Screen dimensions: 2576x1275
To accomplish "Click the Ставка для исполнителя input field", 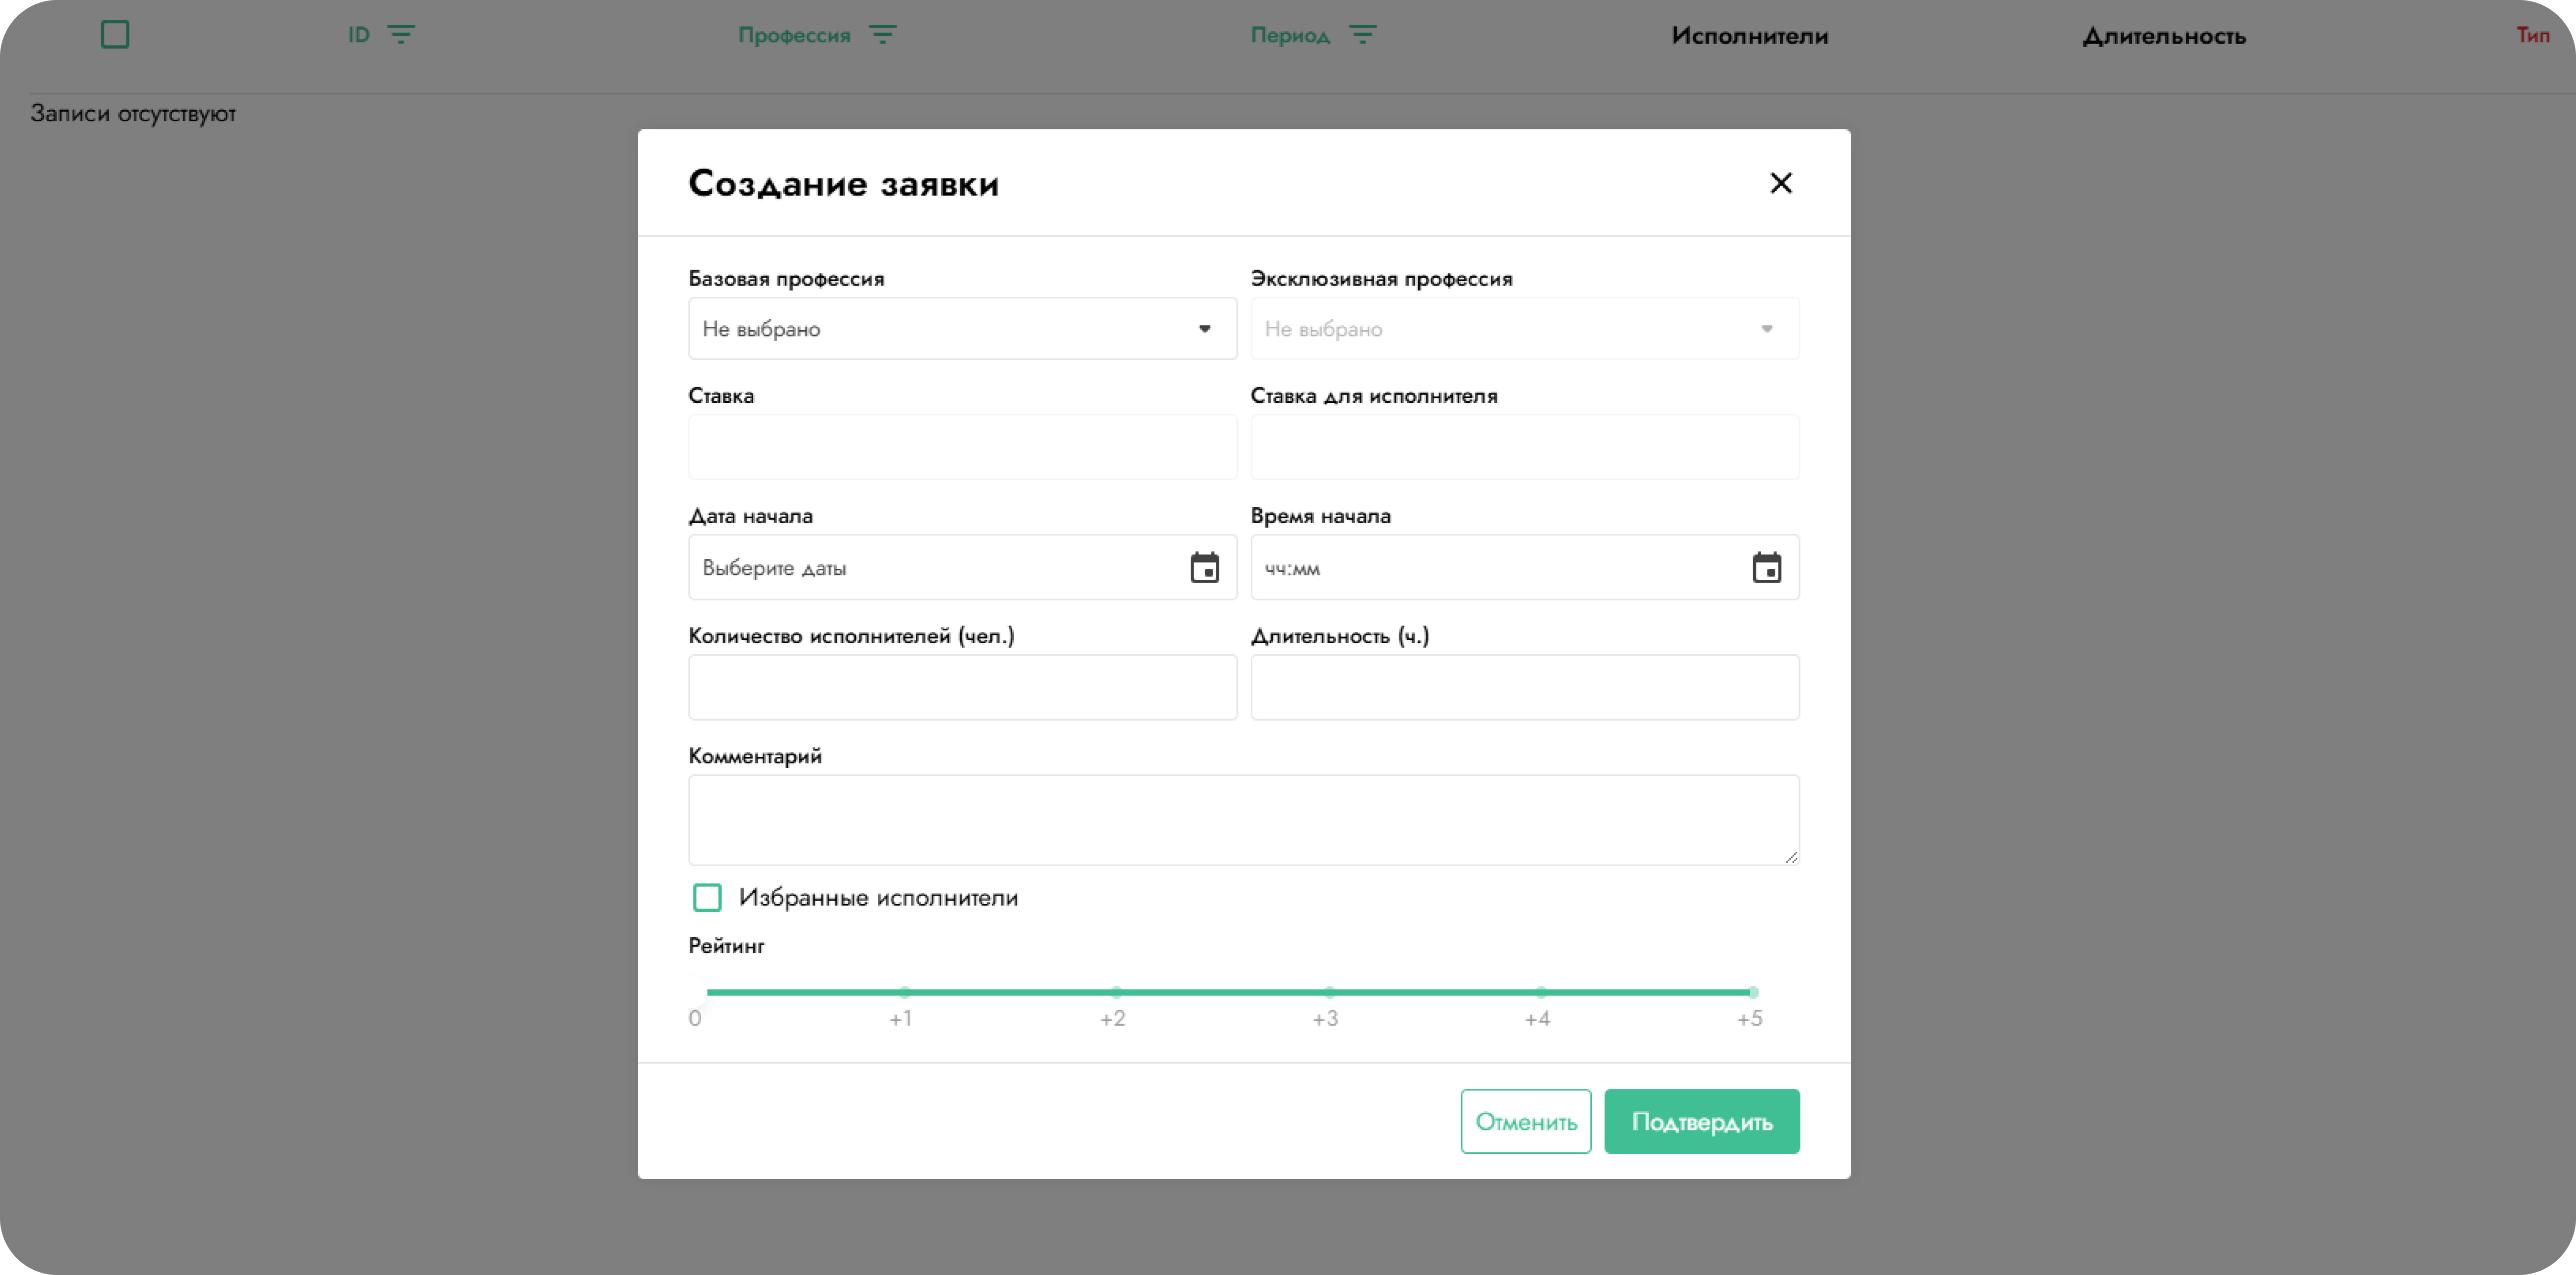I will (x=1524, y=447).
